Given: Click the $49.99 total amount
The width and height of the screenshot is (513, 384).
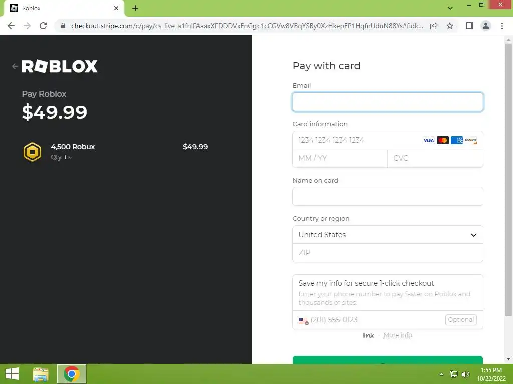Looking at the screenshot, I should click(x=54, y=112).
